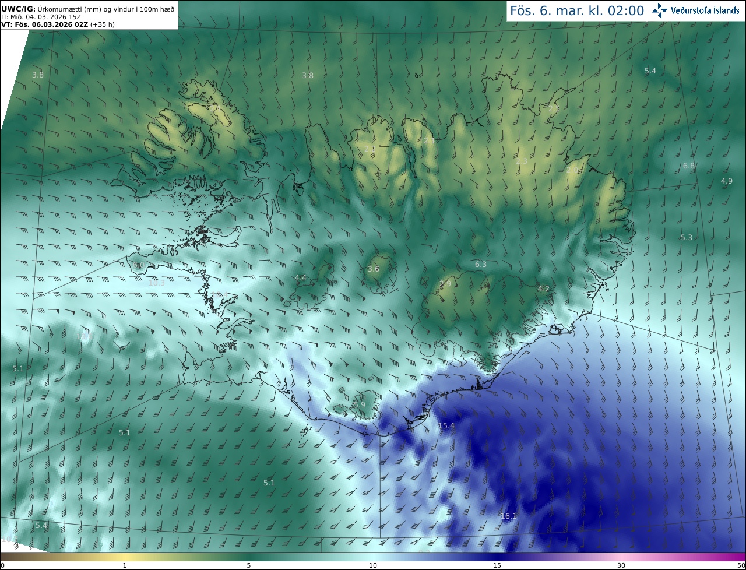Click the 6.3 value on the map

click(481, 265)
